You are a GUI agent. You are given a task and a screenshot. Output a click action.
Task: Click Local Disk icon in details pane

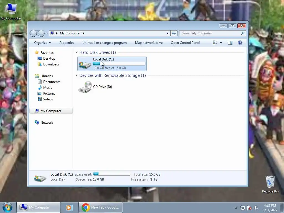click(x=40, y=178)
